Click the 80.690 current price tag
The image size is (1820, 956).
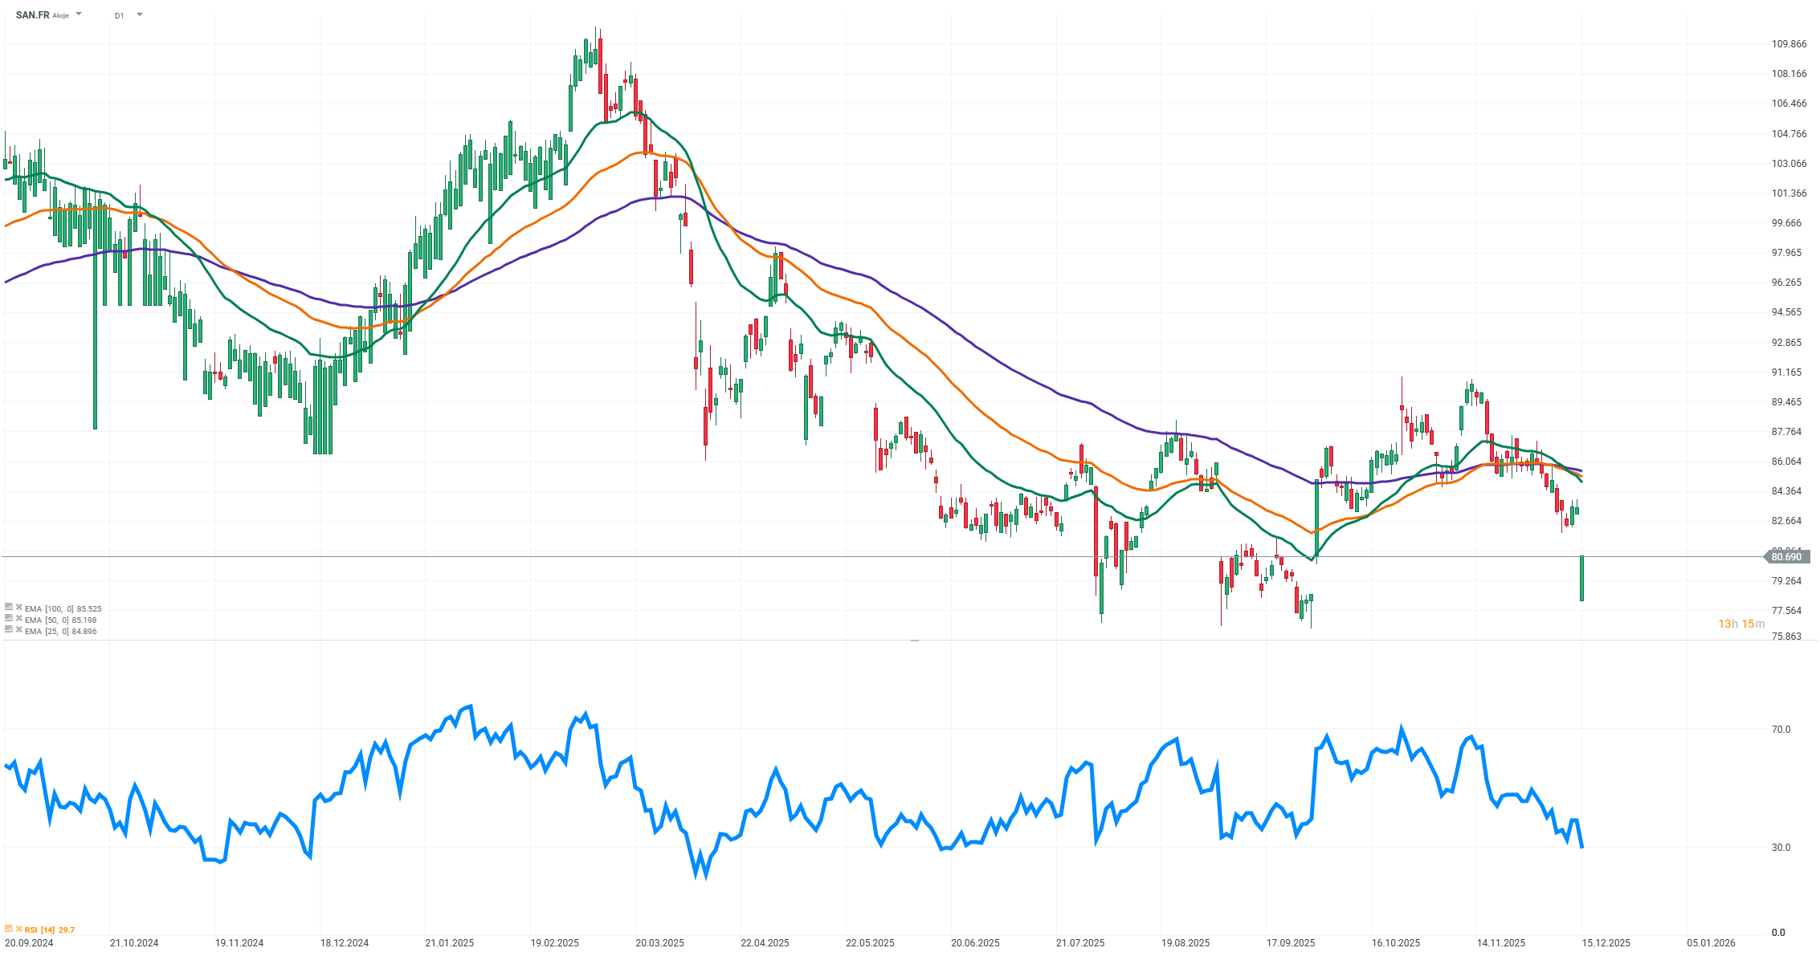click(x=1785, y=556)
